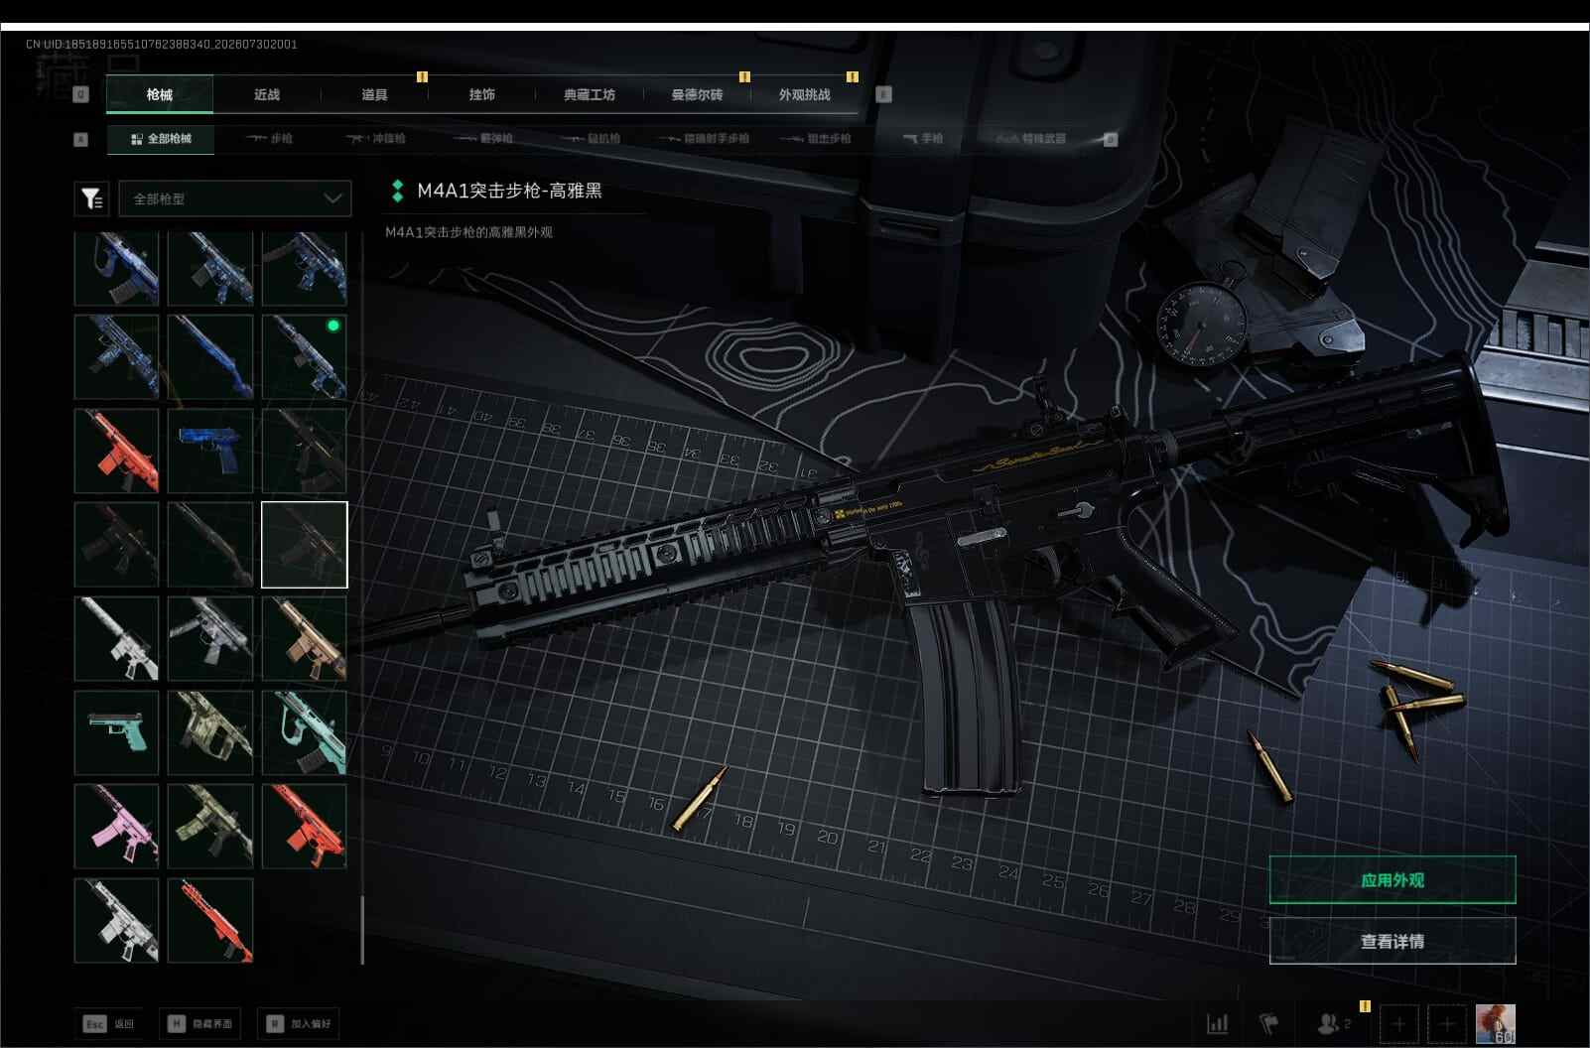Select the blue pistol skin thumbnail
This screenshot has height=1048, width=1590.
tap(210, 451)
